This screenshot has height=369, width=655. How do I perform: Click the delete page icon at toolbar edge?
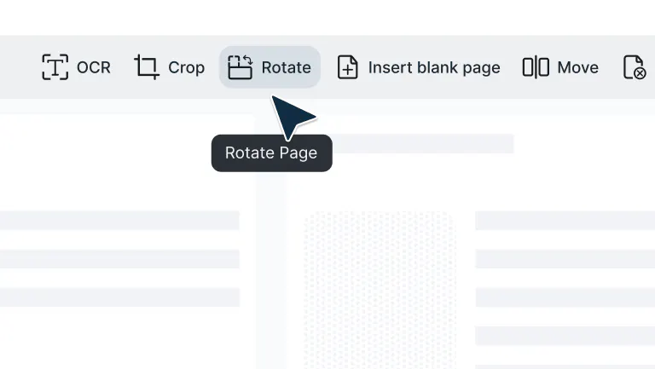(x=634, y=67)
